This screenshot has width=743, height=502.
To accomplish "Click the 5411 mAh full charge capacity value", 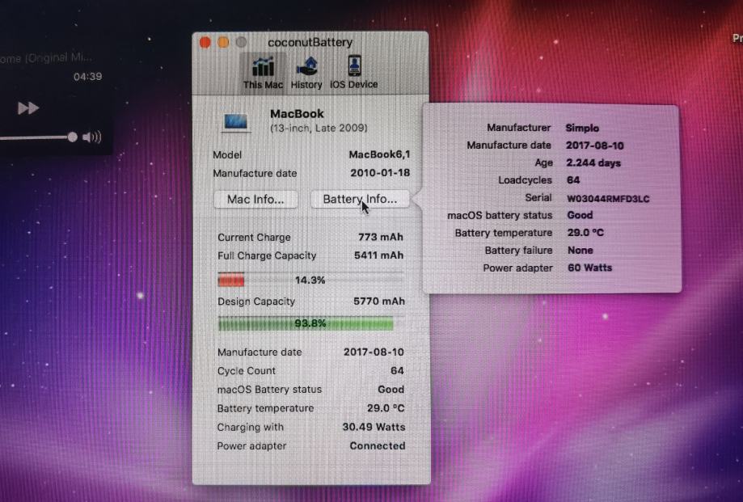I will [x=378, y=255].
